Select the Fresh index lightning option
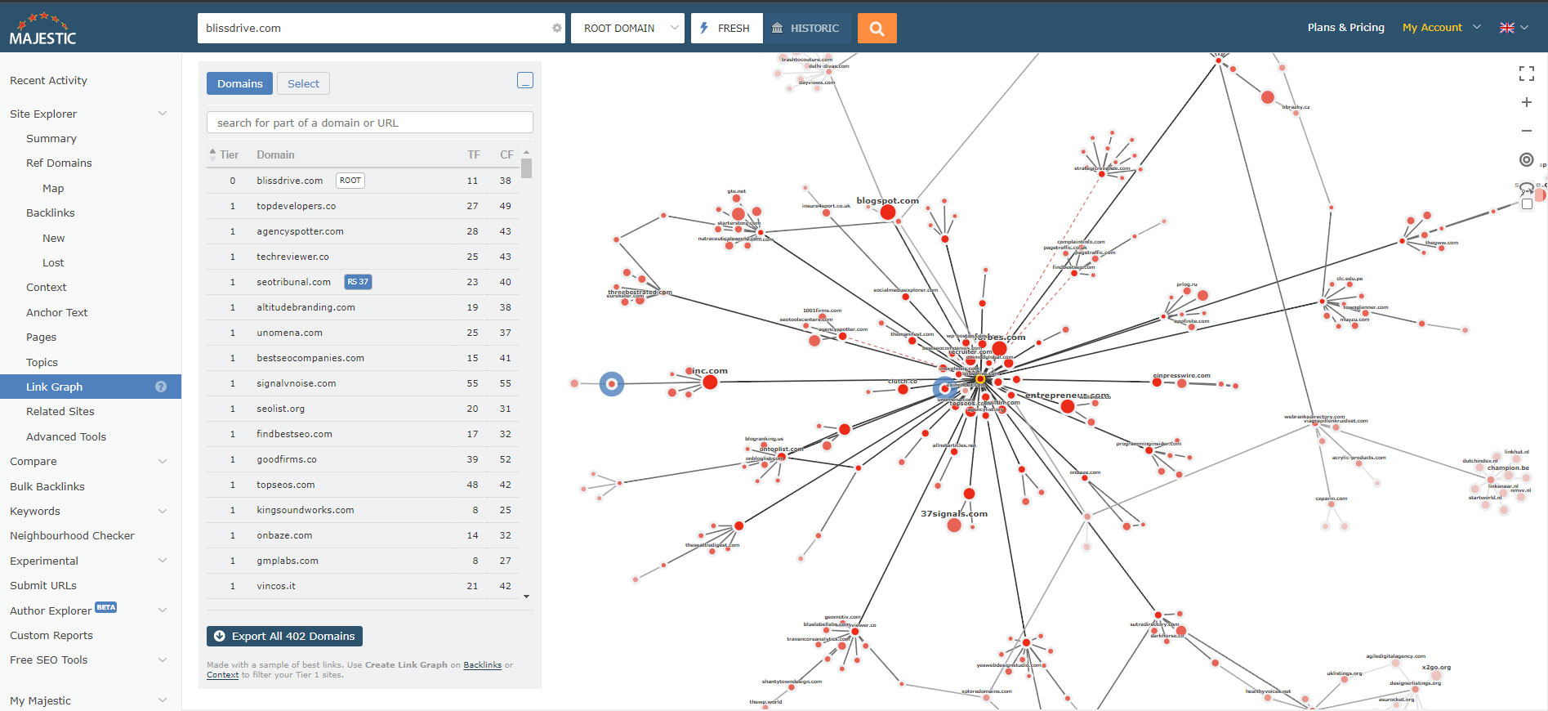Viewport: 1548px width, 711px height. pos(726,28)
